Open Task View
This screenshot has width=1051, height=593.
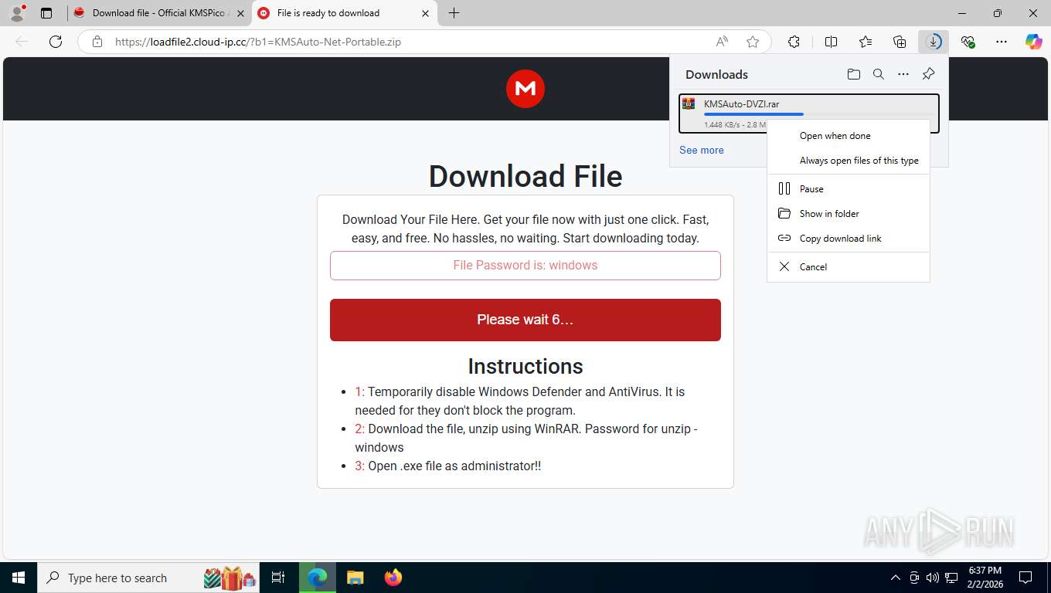click(278, 578)
